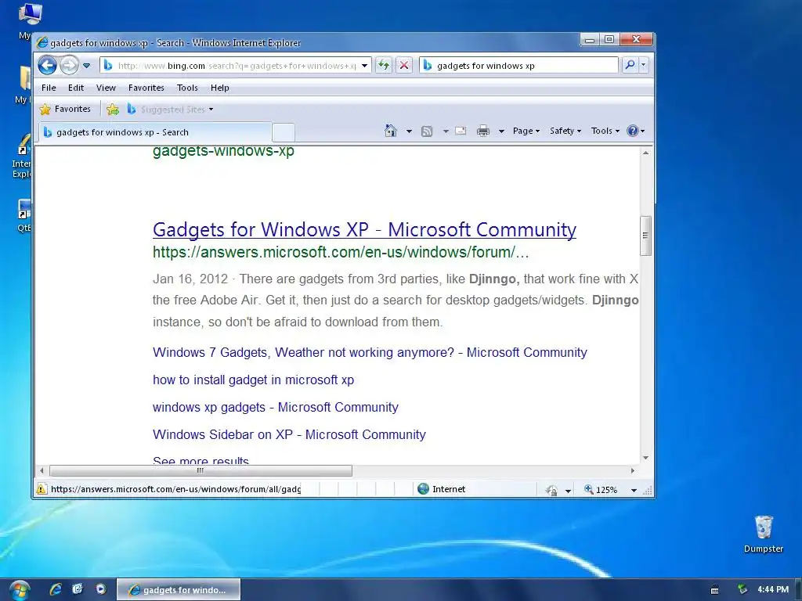Click the Print icon

pos(482,131)
